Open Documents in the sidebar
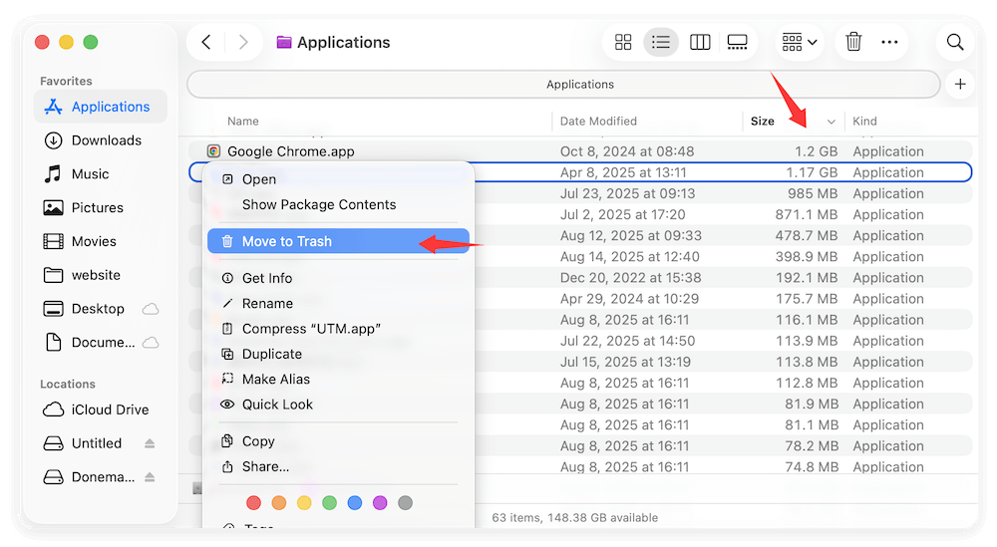997x547 pixels. [x=101, y=342]
